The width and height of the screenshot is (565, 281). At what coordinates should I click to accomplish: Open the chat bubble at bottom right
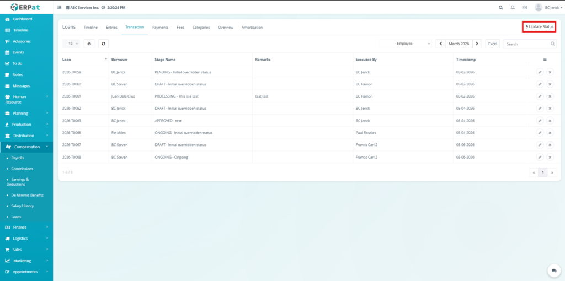[x=553, y=271]
